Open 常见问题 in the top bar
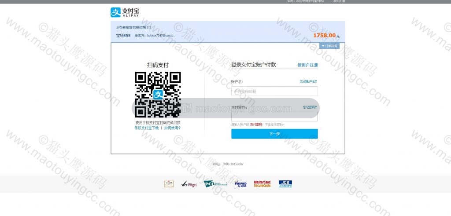 coord(339,1)
